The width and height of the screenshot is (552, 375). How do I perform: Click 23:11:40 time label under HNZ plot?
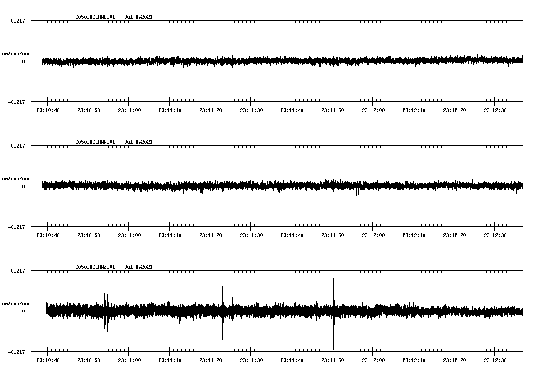pyautogui.click(x=292, y=360)
